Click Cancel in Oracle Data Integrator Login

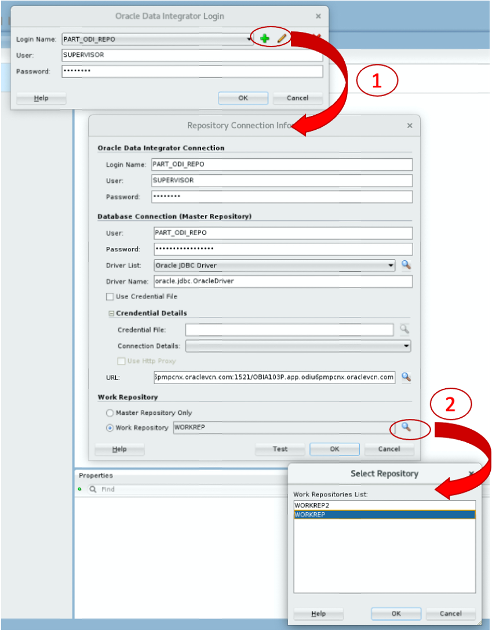(x=297, y=98)
